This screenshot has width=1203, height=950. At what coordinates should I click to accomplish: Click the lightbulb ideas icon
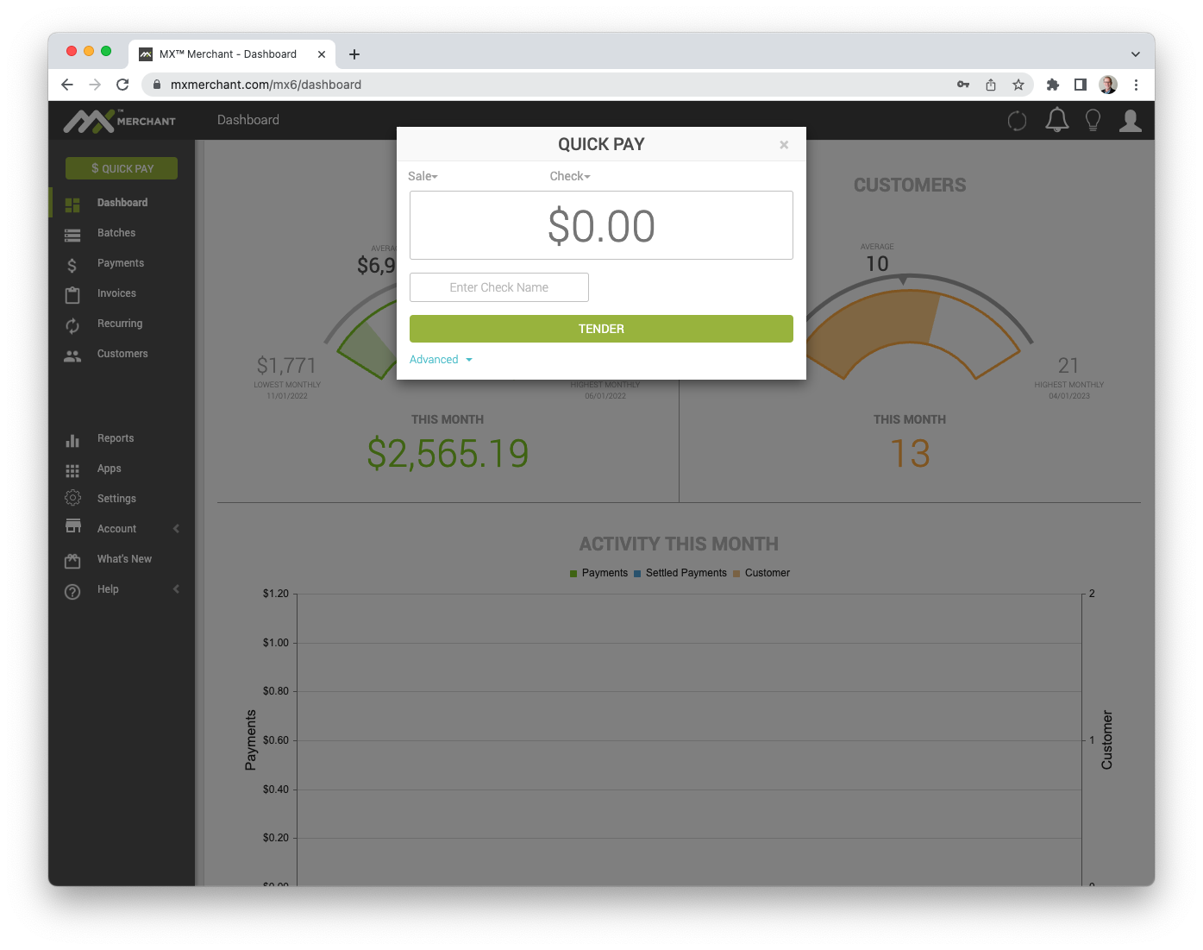[x=1093, y=120]
